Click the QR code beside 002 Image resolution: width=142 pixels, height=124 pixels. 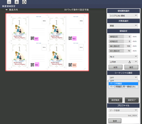coord(70,38)
